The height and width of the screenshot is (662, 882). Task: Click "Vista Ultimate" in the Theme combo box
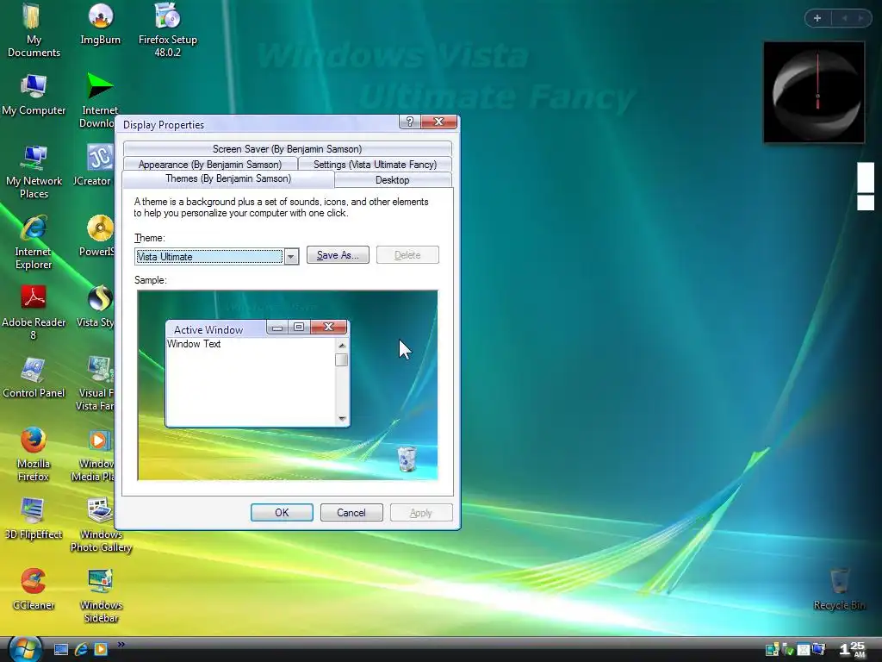pyautogui.click(x=165, y=257)
